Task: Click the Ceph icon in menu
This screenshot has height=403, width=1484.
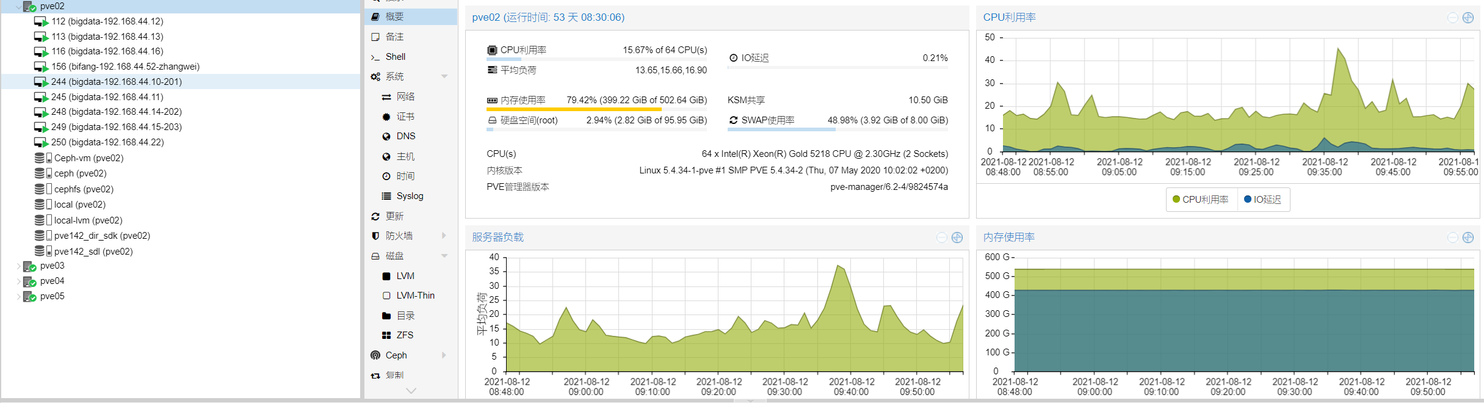Action: tap(375, 355)
